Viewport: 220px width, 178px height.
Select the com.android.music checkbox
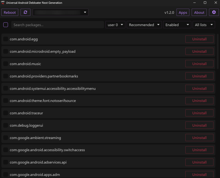point(5,64)
